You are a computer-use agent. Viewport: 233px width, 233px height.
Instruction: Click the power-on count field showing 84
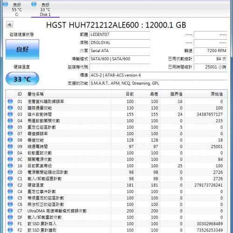click(211, 59)
